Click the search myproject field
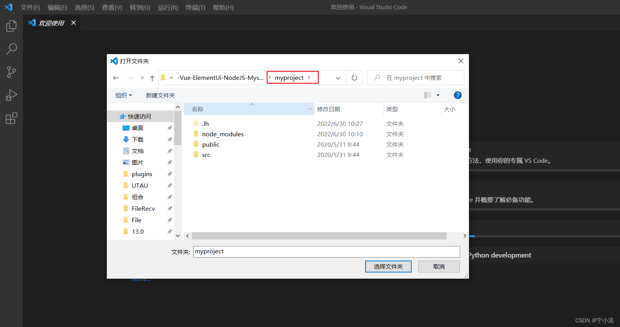 point(416,78)
